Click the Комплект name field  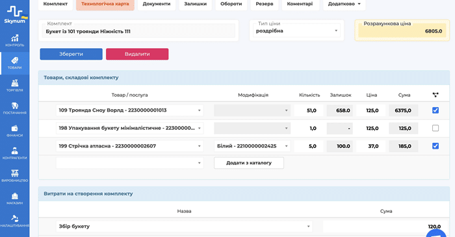tap(138, 31)
